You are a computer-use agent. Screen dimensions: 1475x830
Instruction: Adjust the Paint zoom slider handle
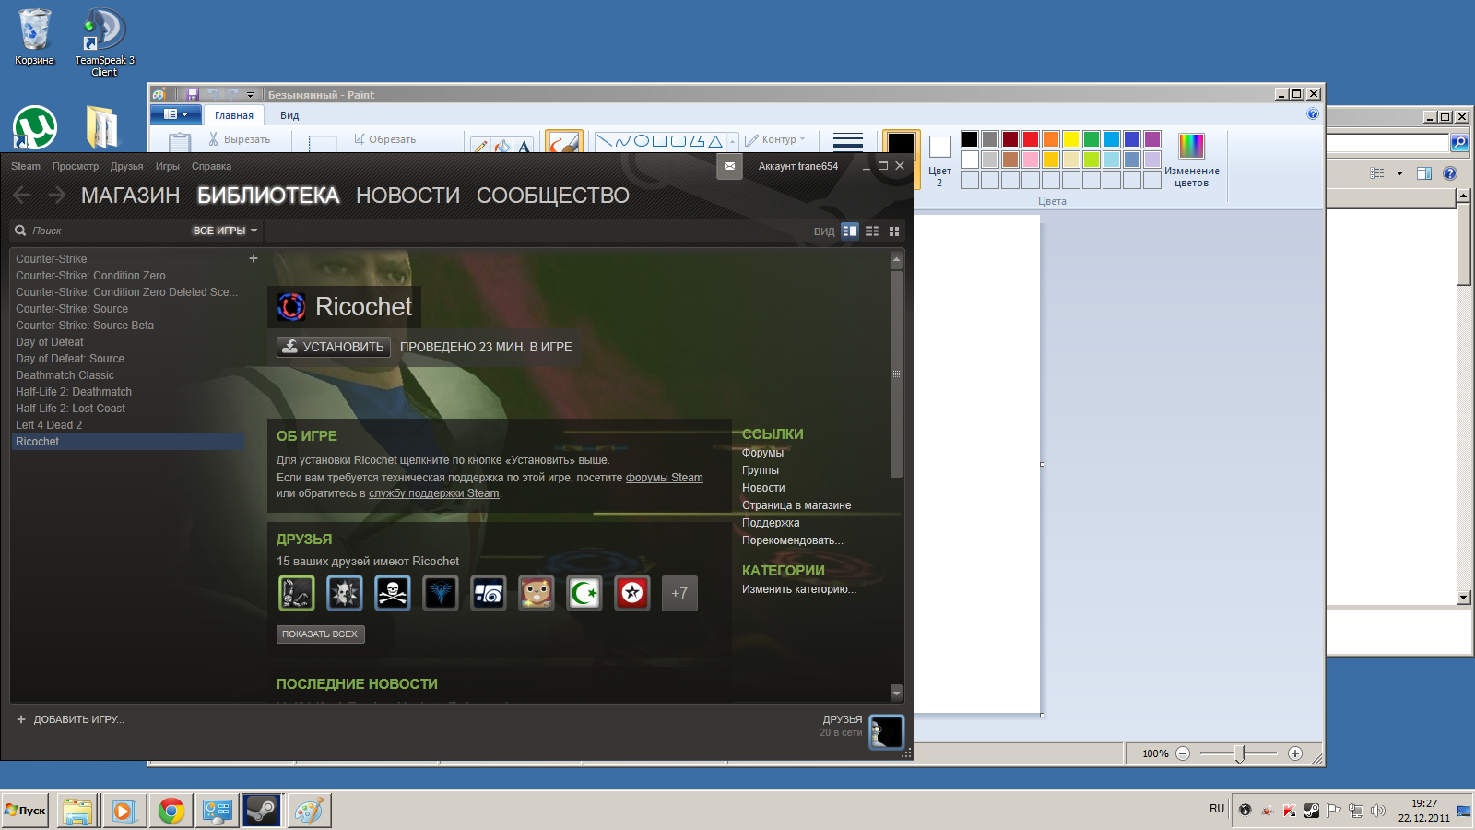click(1240, 753)
